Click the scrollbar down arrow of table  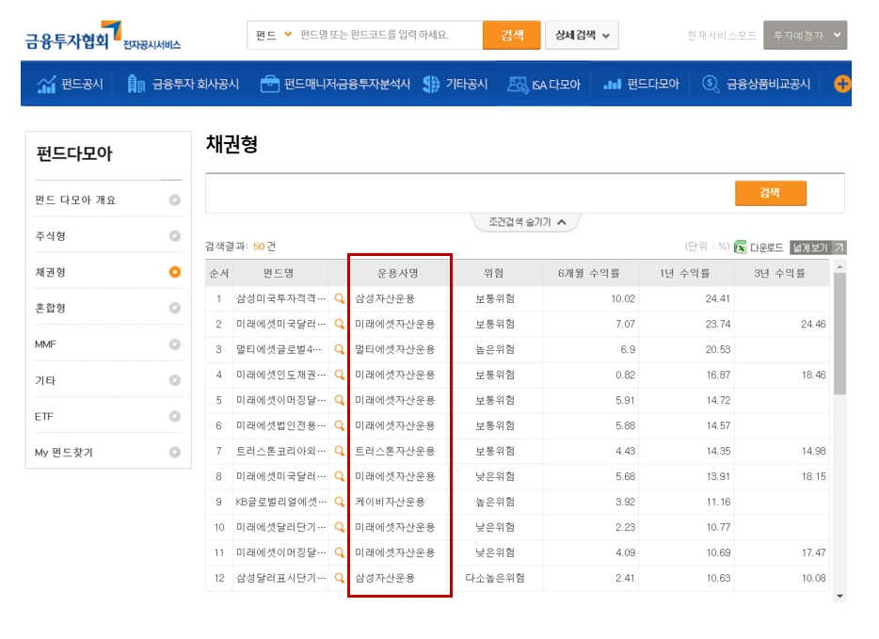(x=839, y=596)
